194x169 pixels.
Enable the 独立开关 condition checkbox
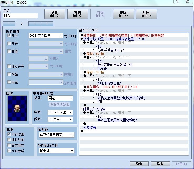[9, 66]
